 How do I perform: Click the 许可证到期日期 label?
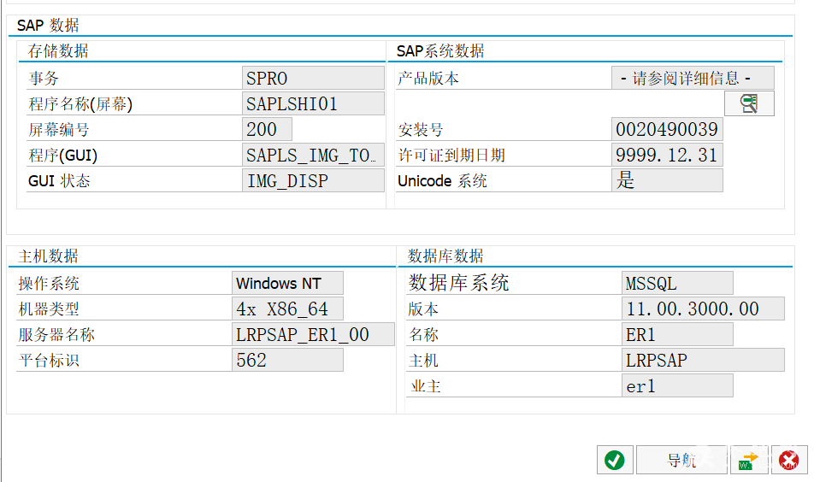click(x=451, y=155)
